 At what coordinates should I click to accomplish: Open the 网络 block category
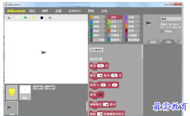98,35
